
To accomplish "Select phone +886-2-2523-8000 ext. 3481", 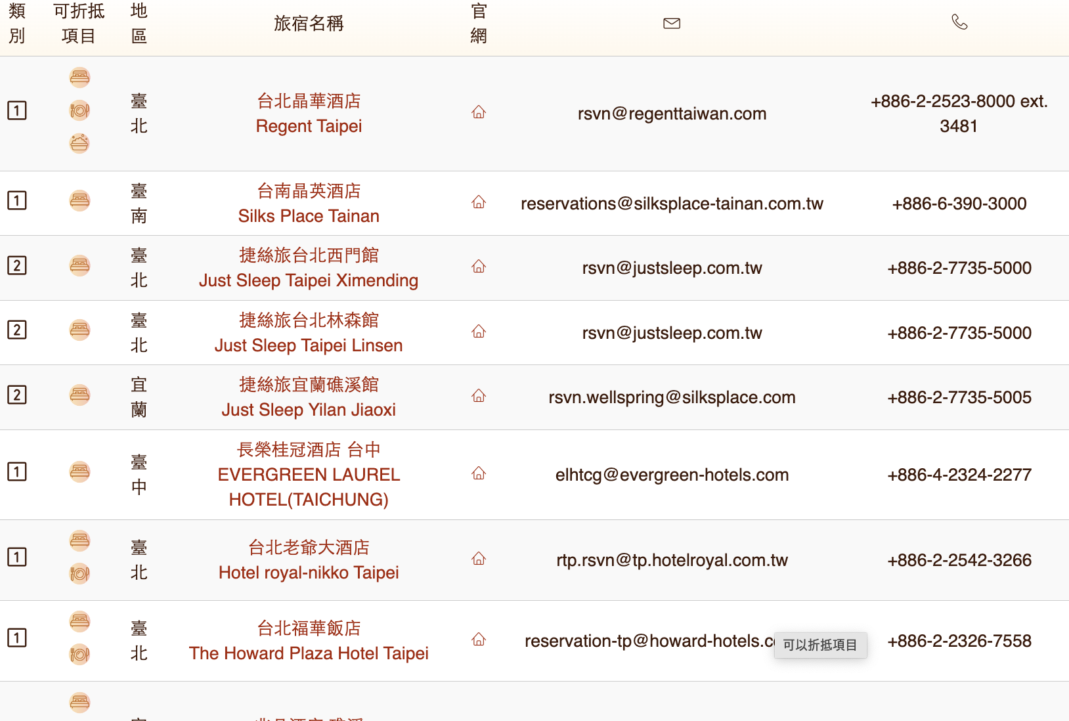I will (959, 114).
